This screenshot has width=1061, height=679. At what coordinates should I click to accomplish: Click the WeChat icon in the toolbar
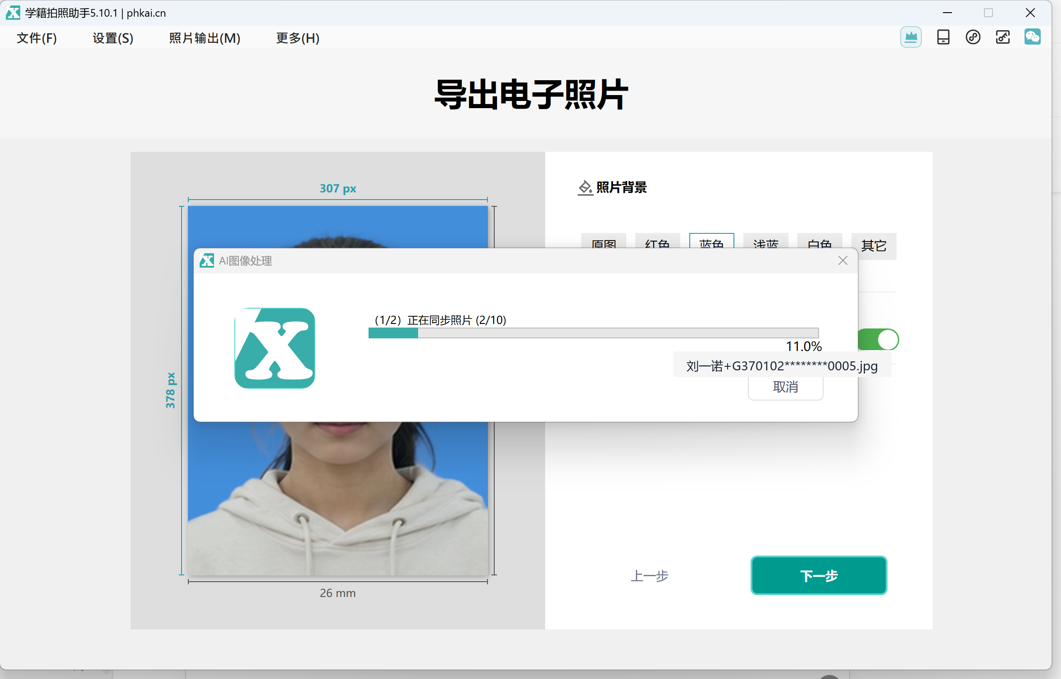[1032, 37]
